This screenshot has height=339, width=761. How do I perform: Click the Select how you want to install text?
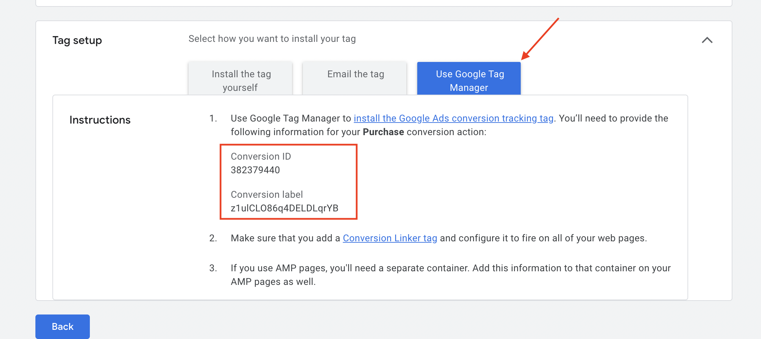tap(272, 39)
